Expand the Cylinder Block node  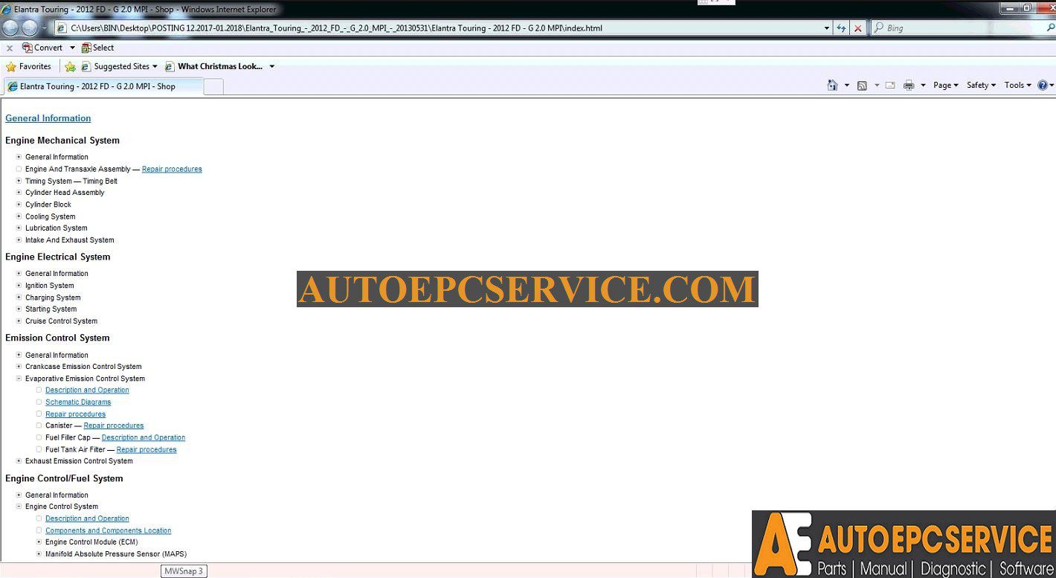pyautogui.click(x=19, y=205)
